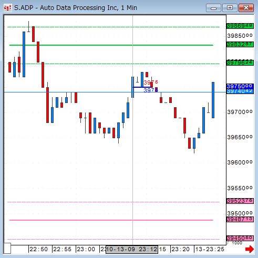Click the 3979624 green price label

tap(240, 63)
